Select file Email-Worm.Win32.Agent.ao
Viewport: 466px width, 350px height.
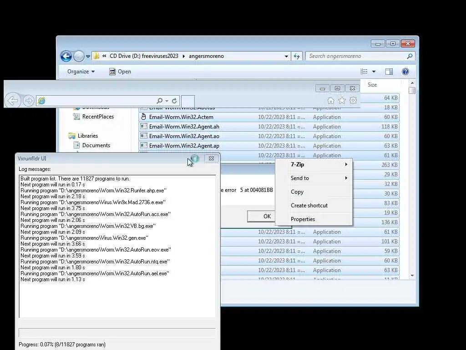[x=269, y=136]
